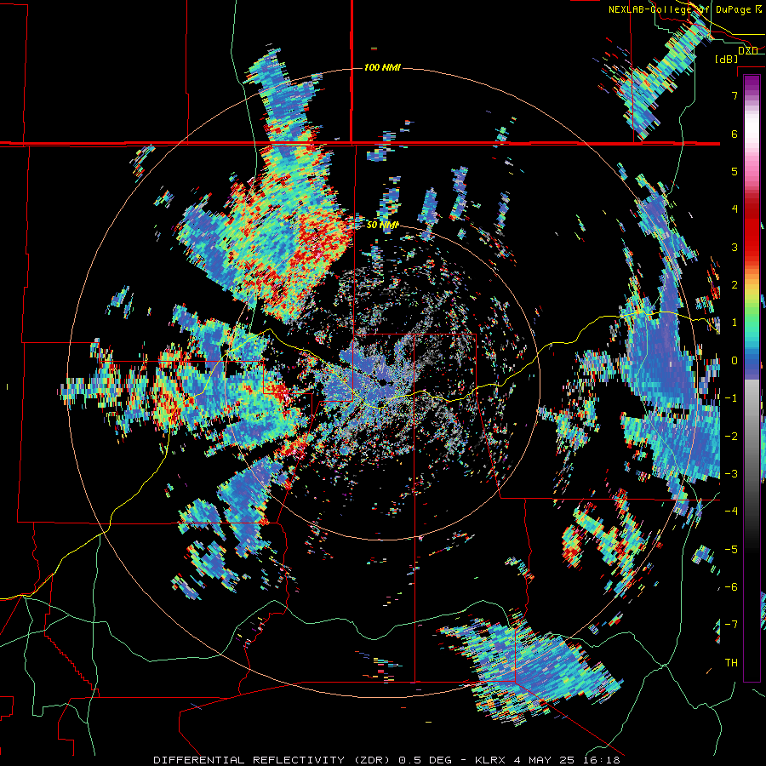Click the [dB] units label

(x=727, y=59)
